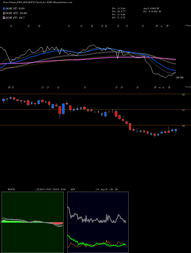Image resolution: width=191 pixels, height=253 pixels.
Task: Click the 11 price axis label
Action: 183,110
